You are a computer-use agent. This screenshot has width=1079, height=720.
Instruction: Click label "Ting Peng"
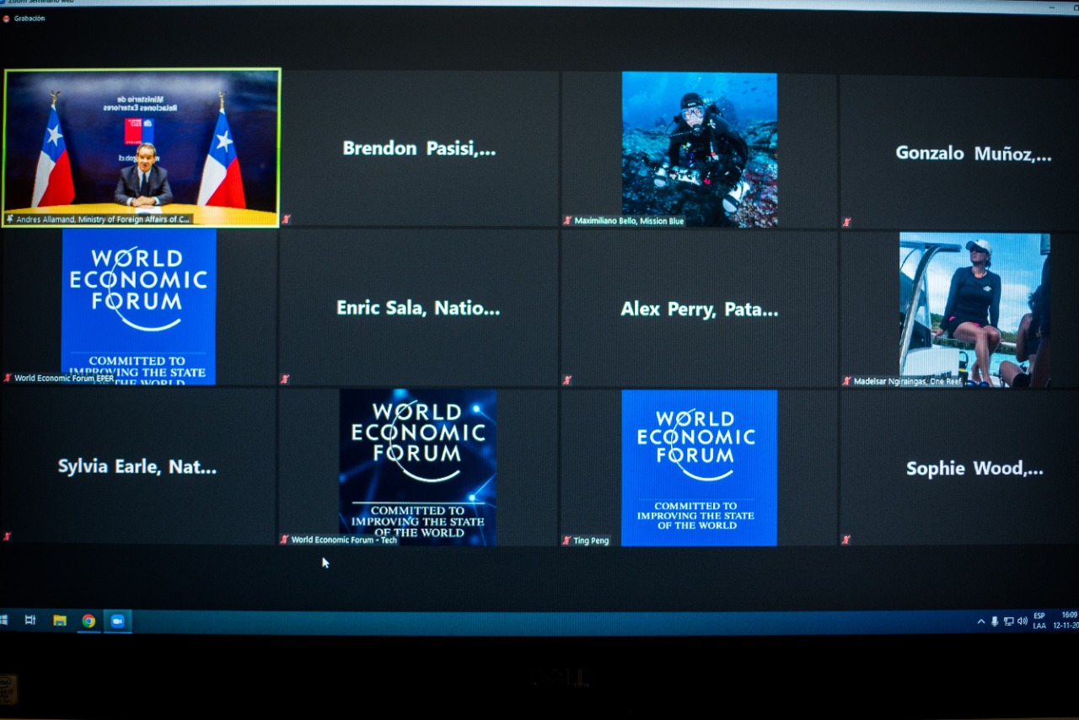coord(591,540)
